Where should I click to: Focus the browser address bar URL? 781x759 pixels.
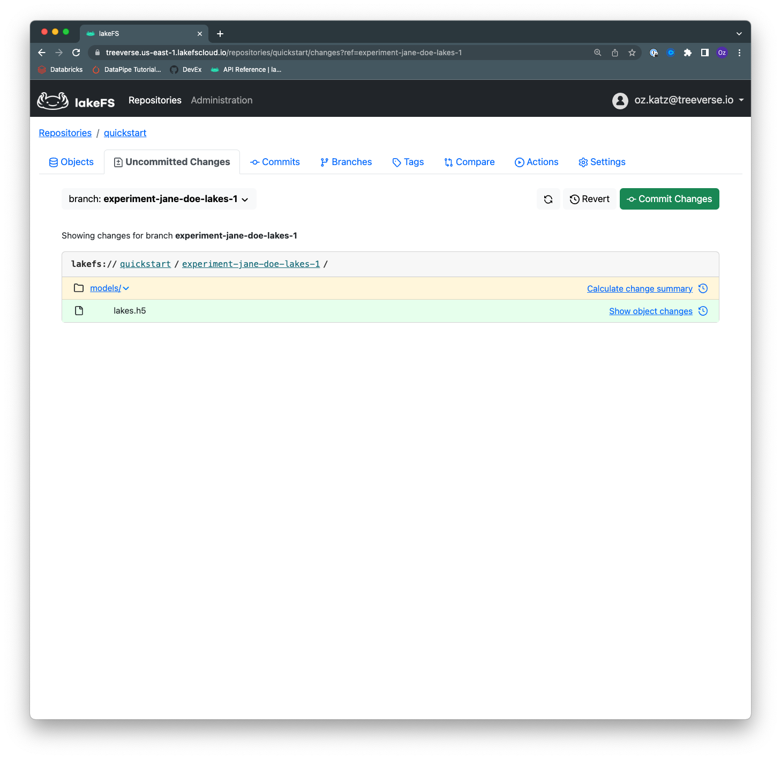coord(284,53)
